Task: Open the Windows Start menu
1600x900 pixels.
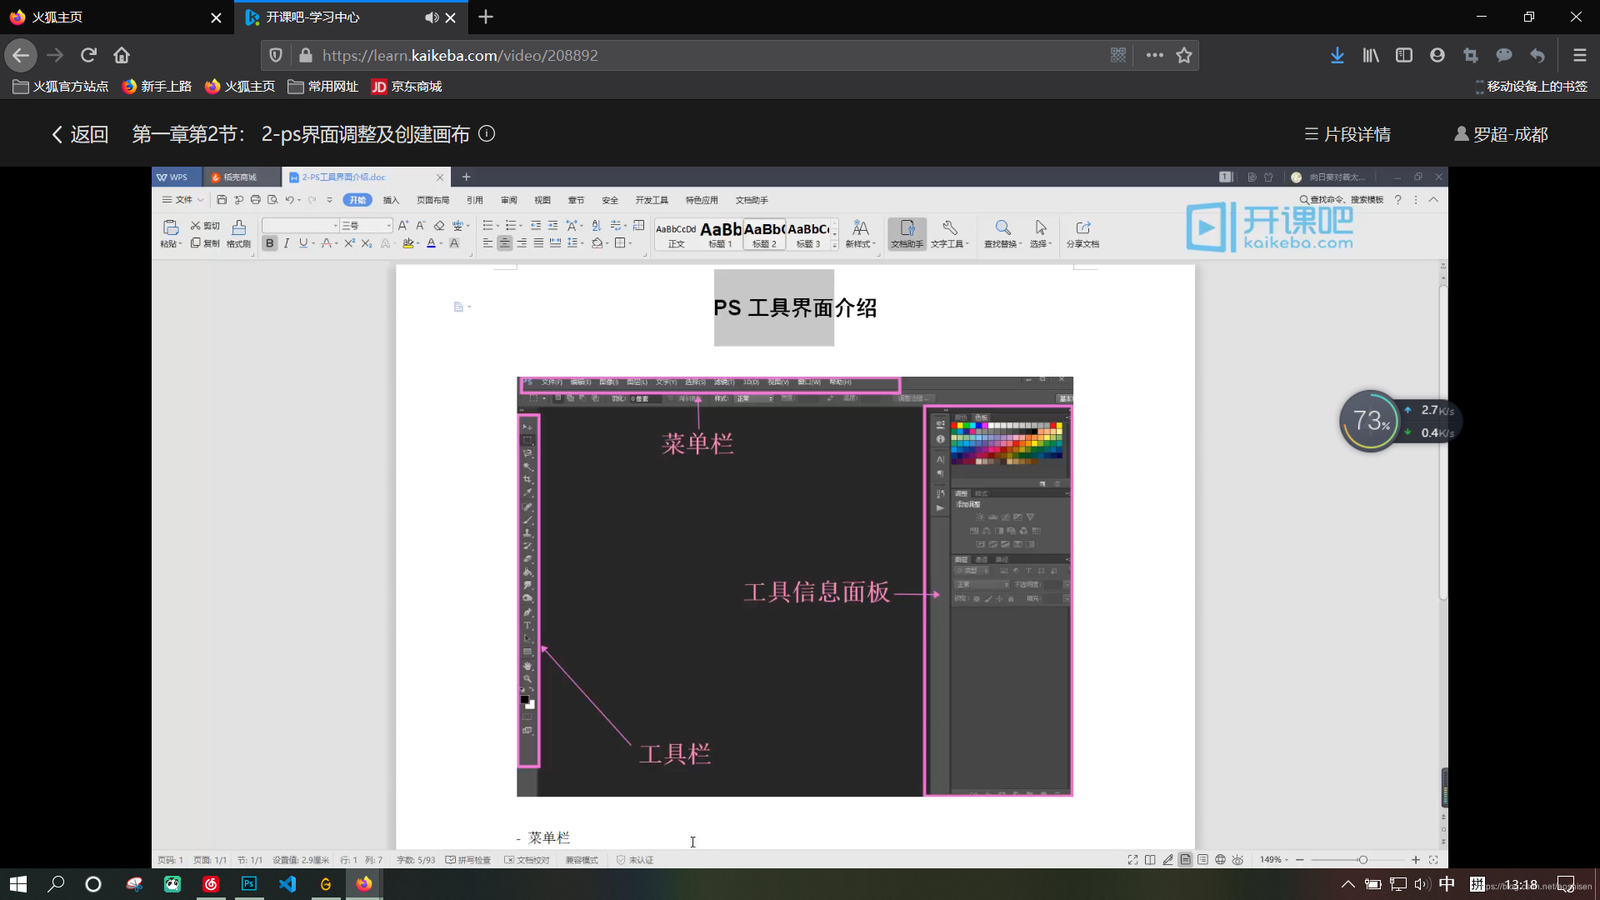Action: coord(18,884)
